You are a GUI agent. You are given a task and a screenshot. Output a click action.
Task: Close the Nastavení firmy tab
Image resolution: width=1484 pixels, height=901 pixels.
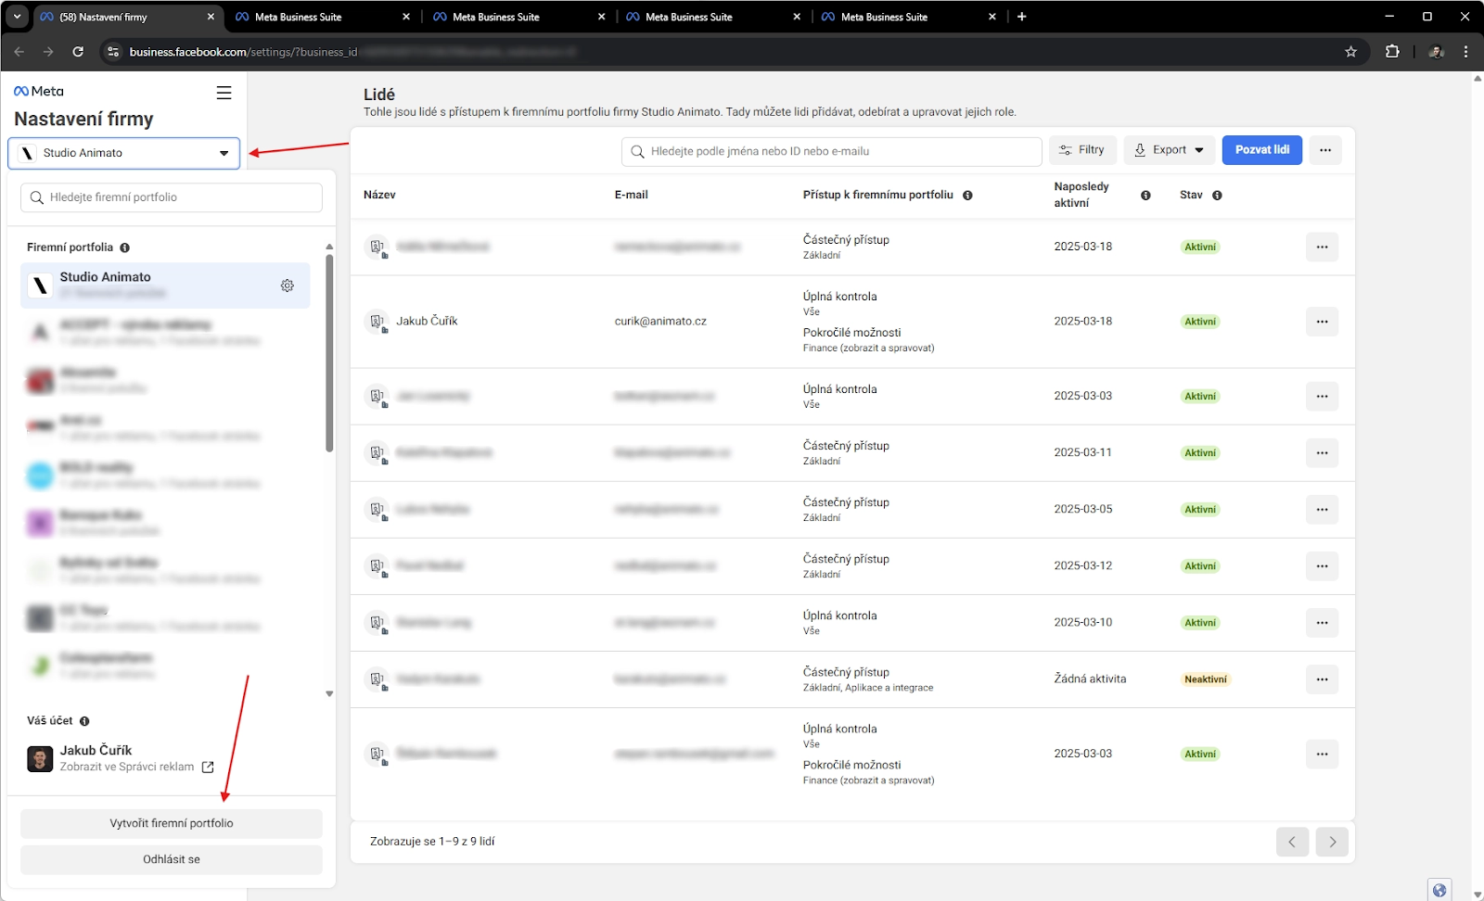(x=211, y=17)
